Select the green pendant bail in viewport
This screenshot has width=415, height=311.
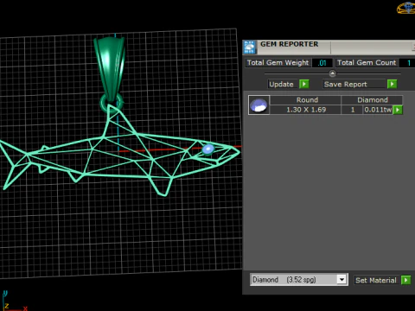point(110,68)
